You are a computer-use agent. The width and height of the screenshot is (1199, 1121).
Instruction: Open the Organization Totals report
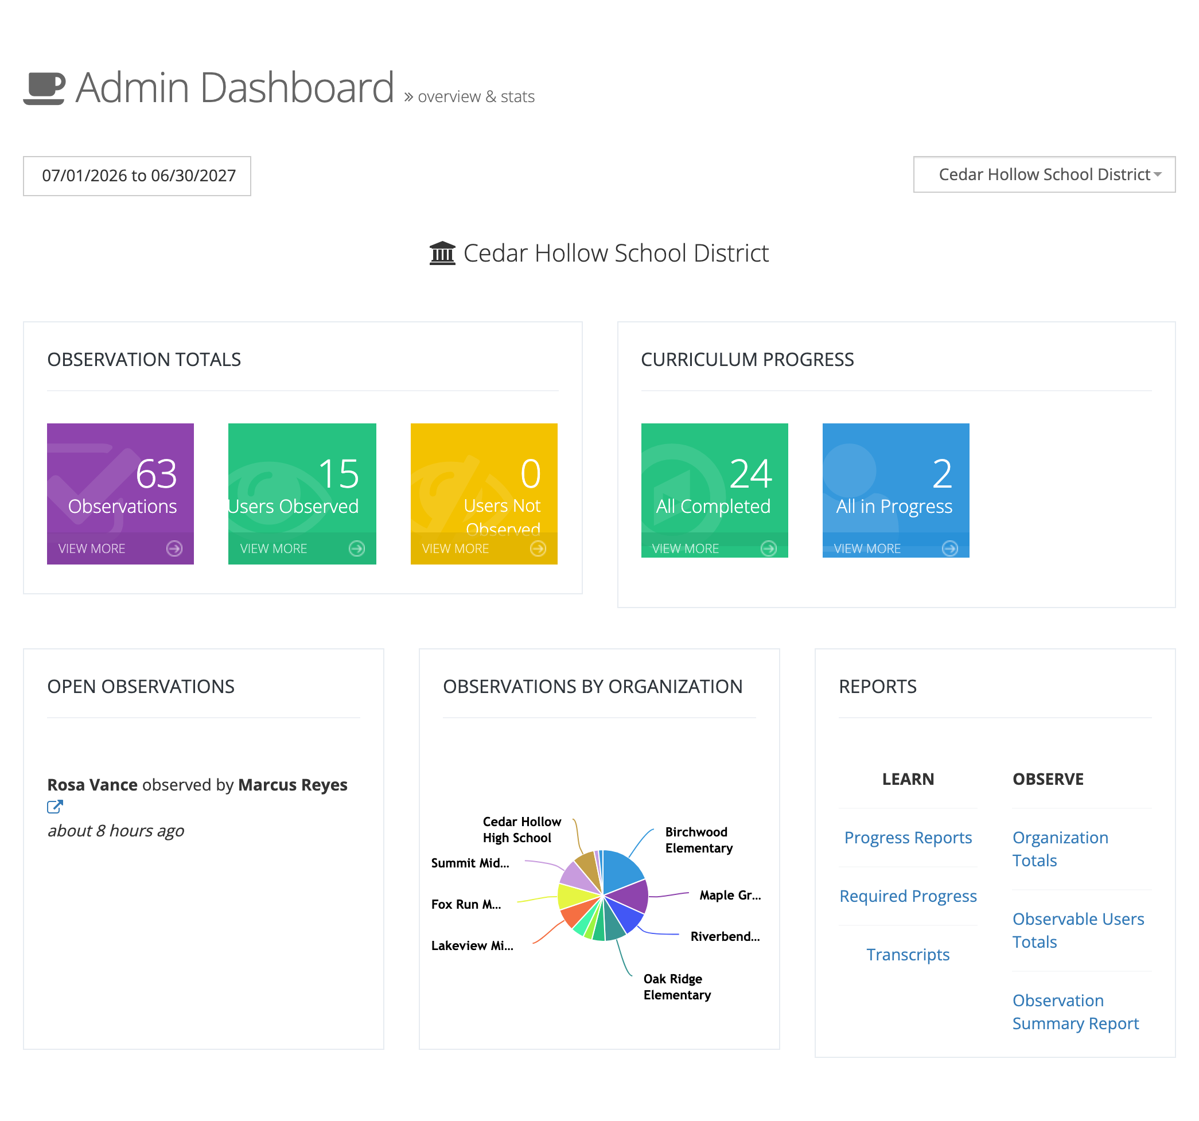pos(1060,850)
